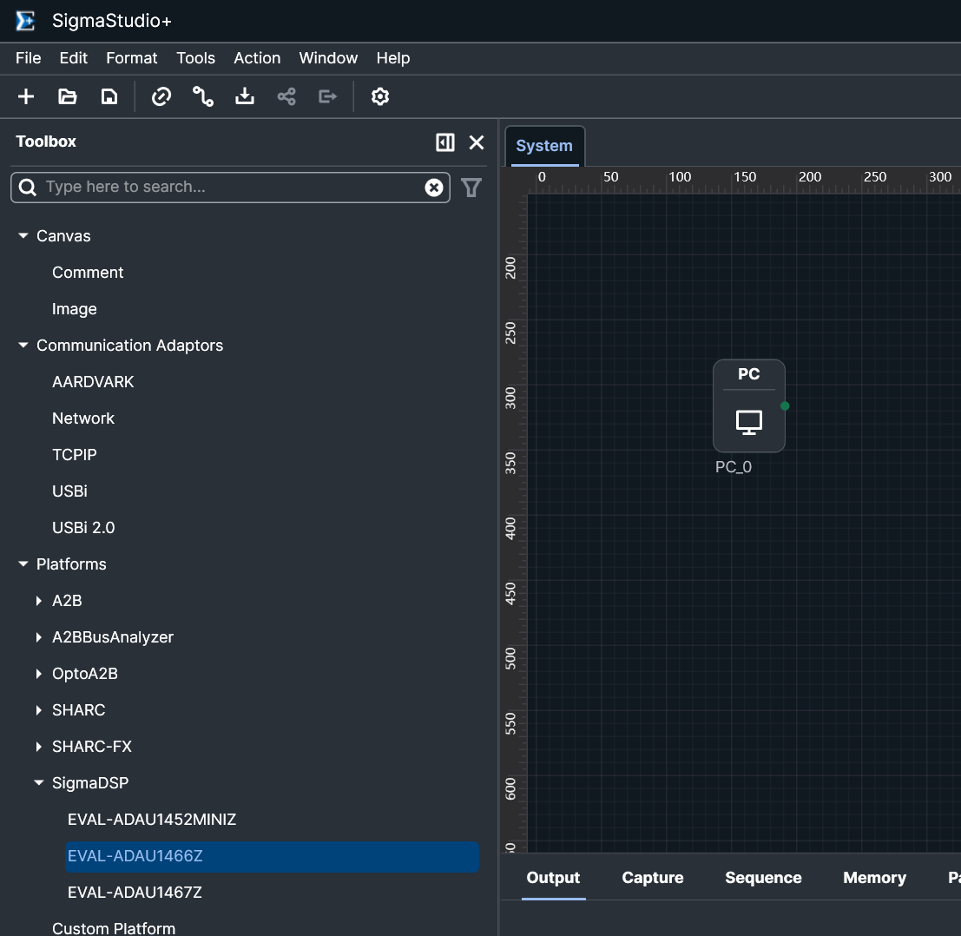Expand the A2BBusAnalyzer node
The height and width of the screenshot is (936, 961).
click(x=38, y=637)
